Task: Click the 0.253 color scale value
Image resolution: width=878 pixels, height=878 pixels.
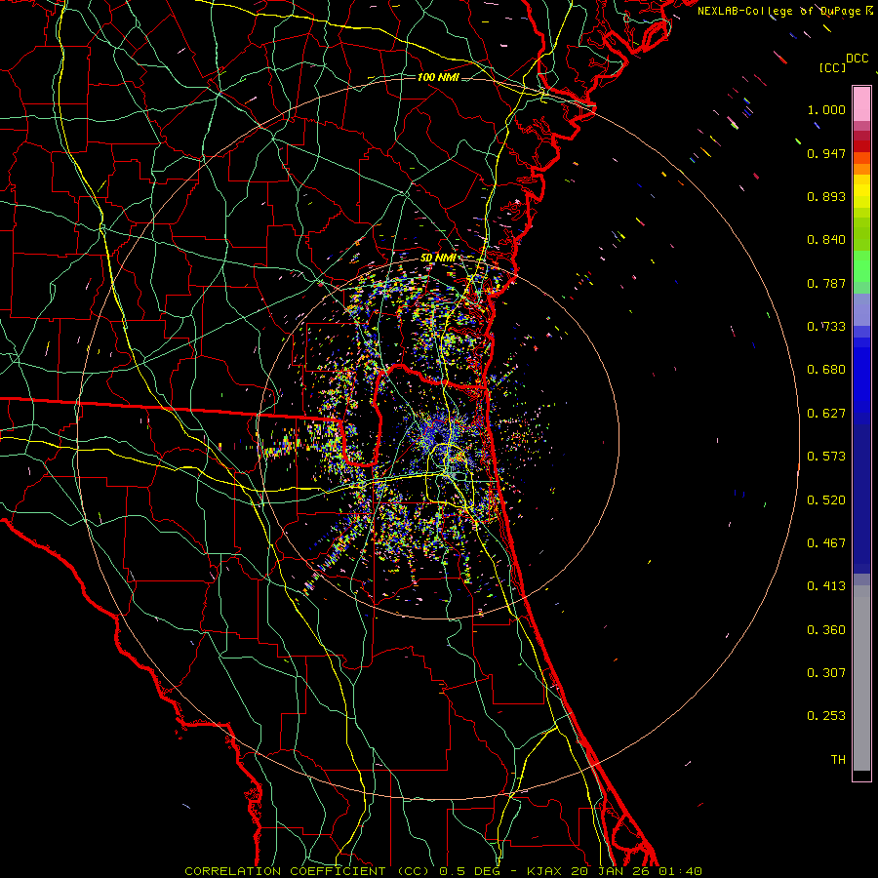Action: (826, 716)
